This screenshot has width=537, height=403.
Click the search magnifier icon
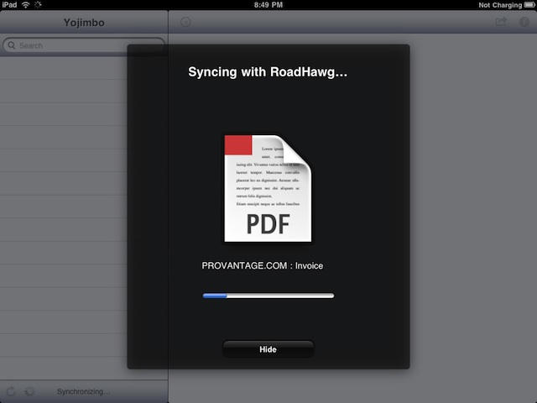tap(11, 45)
